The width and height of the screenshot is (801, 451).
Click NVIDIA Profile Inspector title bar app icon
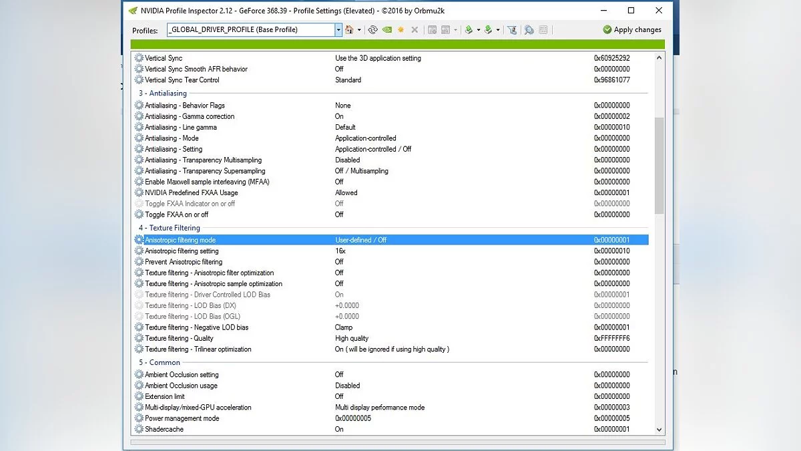132,10
